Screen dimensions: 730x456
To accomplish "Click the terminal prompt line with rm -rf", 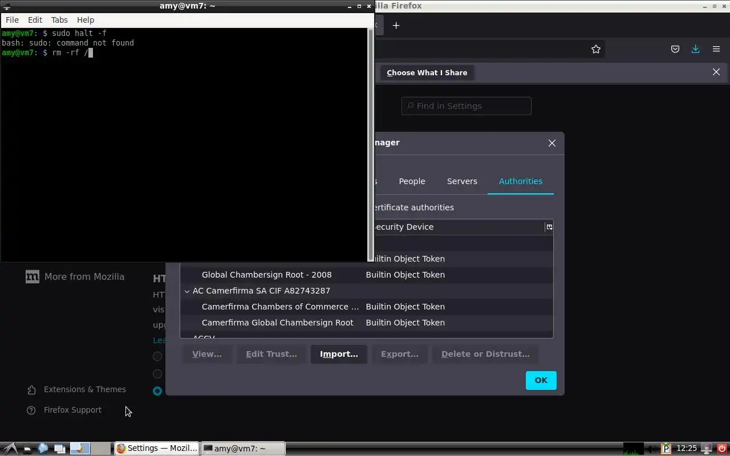I will 47,52.
